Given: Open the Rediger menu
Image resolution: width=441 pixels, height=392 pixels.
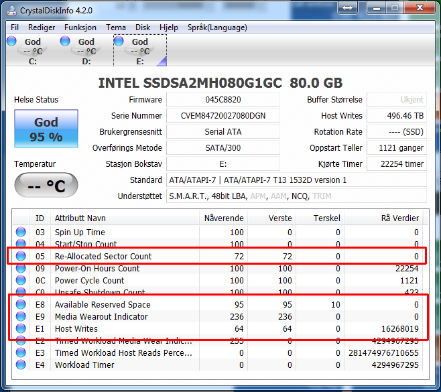Looking at the screenshot, I should point(42,27).
